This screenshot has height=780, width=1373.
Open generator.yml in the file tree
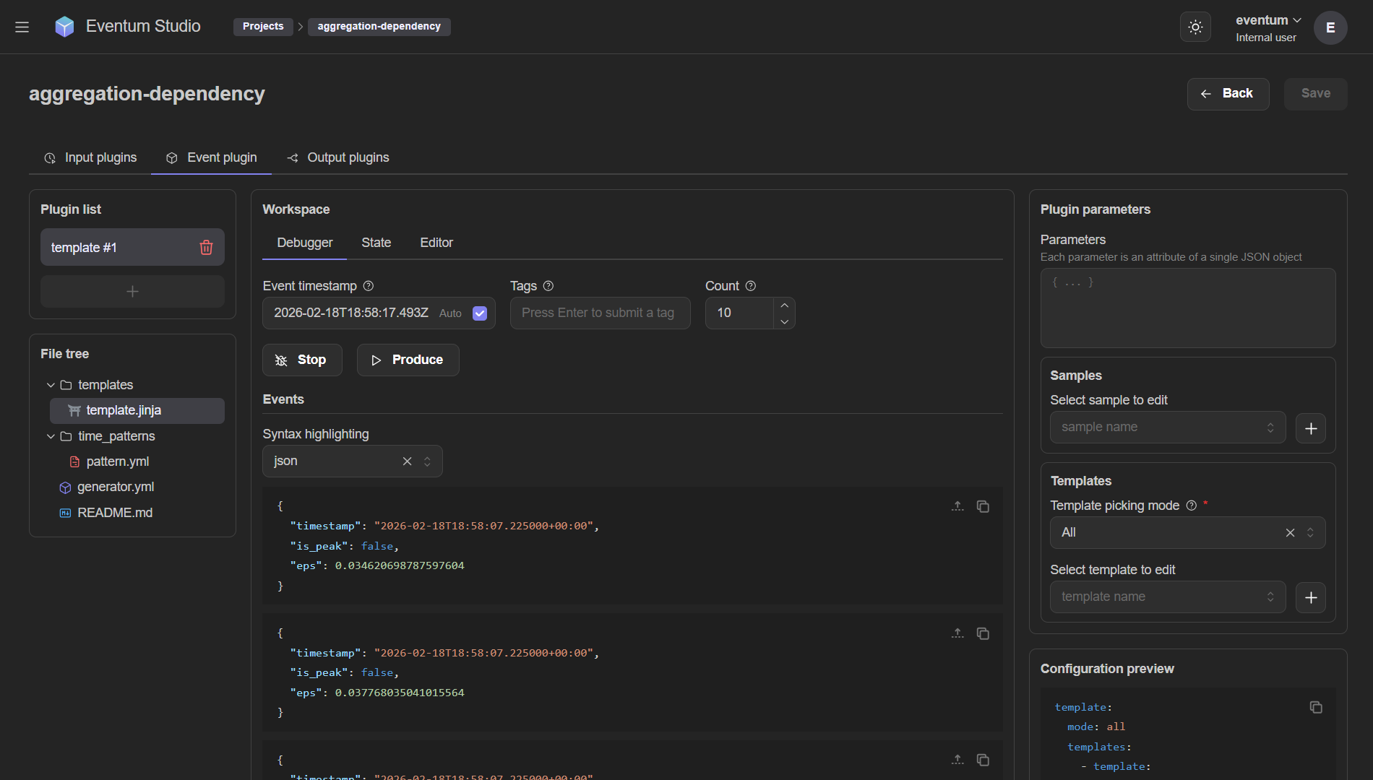tap(116, 487)
